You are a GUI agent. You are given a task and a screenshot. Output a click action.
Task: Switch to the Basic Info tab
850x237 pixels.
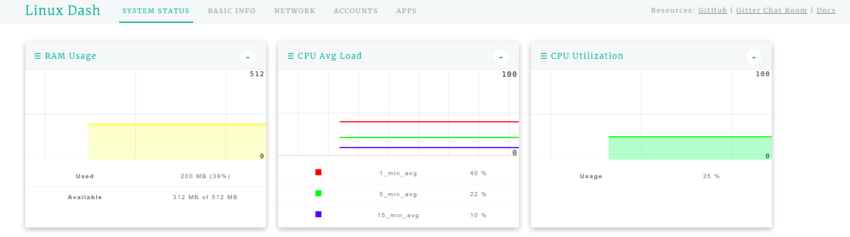[232, 11]
